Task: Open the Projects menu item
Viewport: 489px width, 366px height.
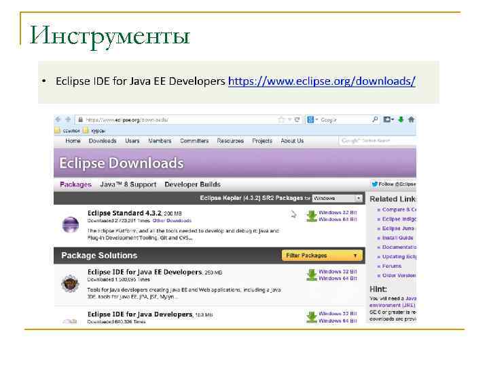Action: [x=262, y=141]
